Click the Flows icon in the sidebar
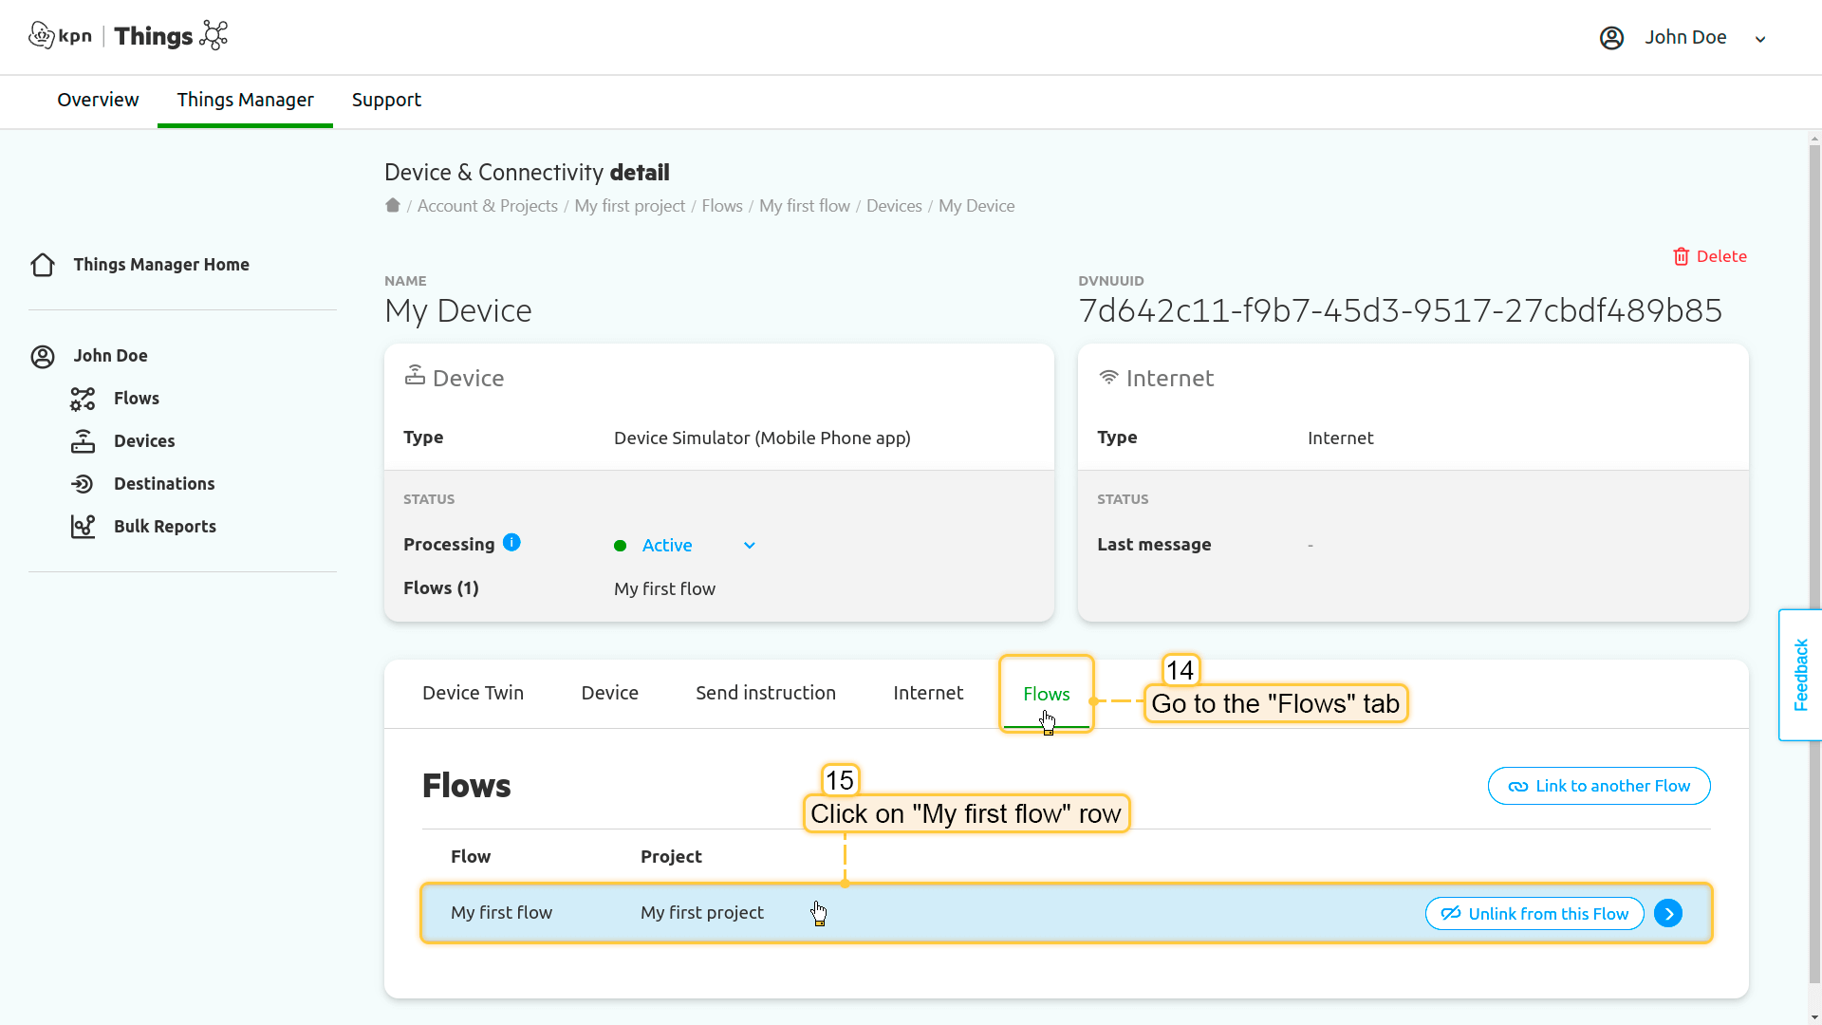 [x=83, y=399]
